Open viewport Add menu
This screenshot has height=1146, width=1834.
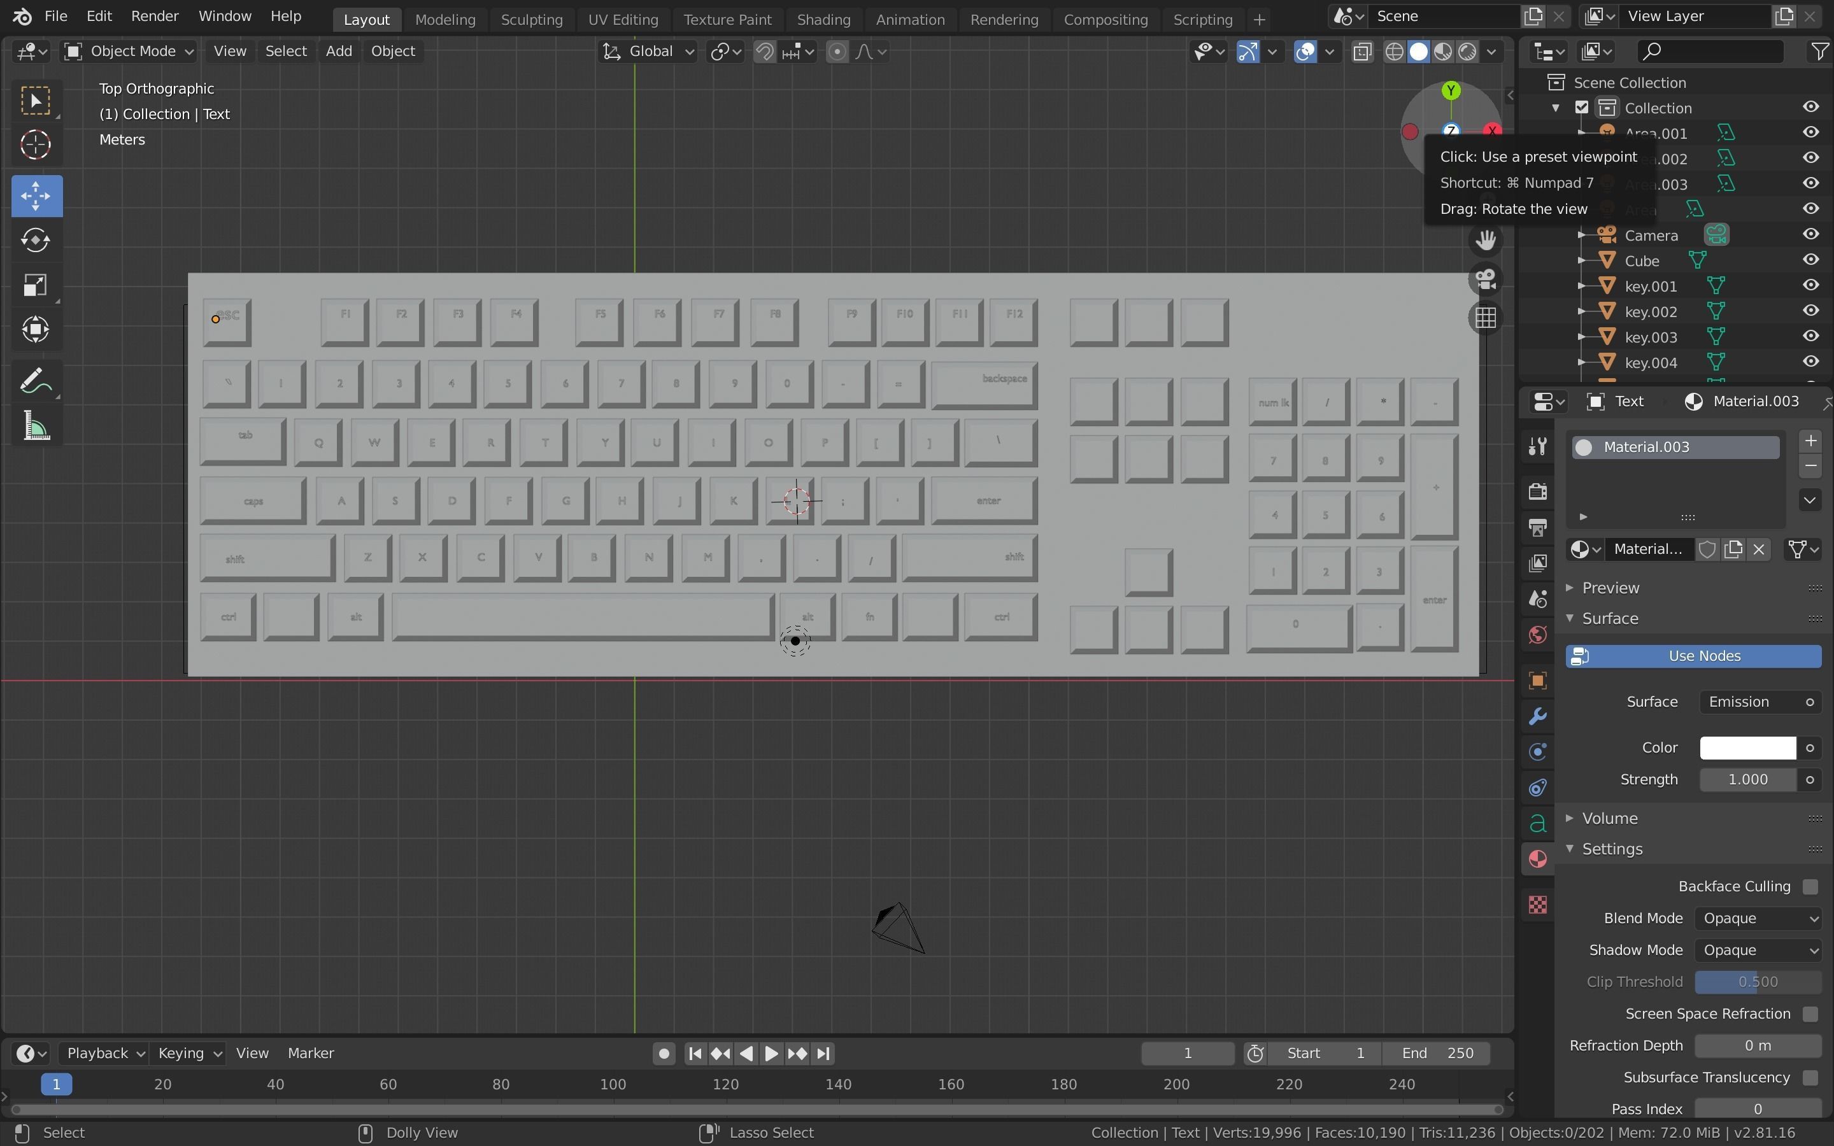click(339, 52)
